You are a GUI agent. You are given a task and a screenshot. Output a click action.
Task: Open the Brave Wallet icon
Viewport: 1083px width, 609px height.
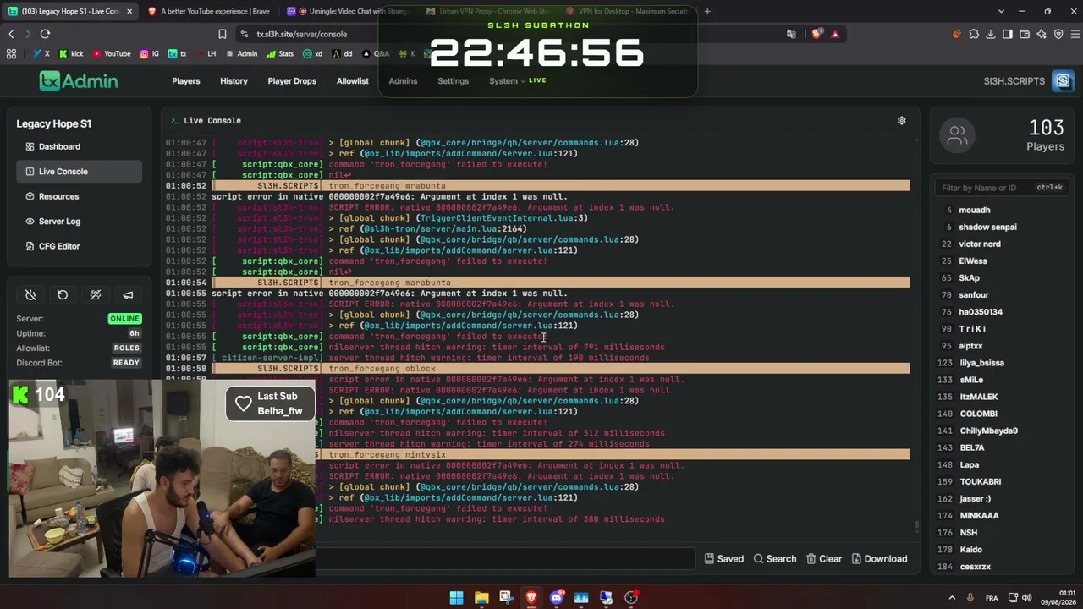tap(1025, 34)
